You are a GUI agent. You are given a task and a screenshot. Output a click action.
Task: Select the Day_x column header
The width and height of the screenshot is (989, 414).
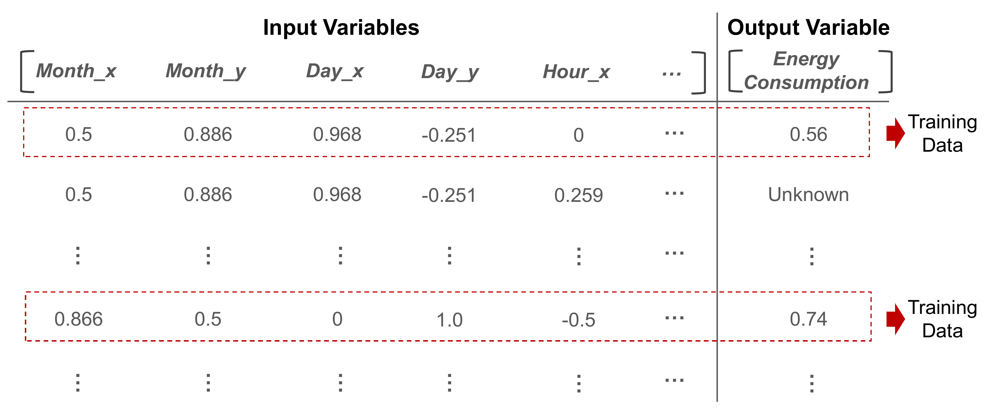tap(335, 71)
